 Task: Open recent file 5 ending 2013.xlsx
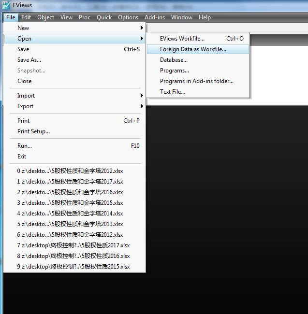[74, 224]
